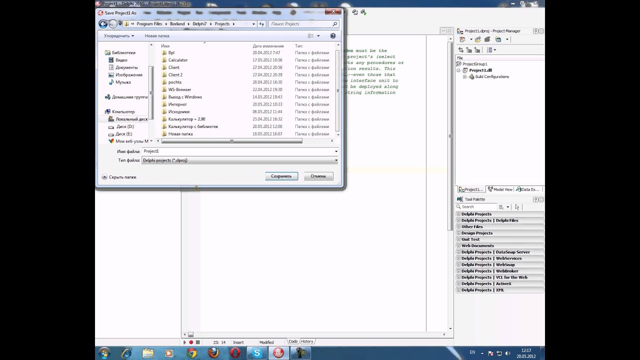
Task: Open the view mode dropdown arrow
Action: 317,36
